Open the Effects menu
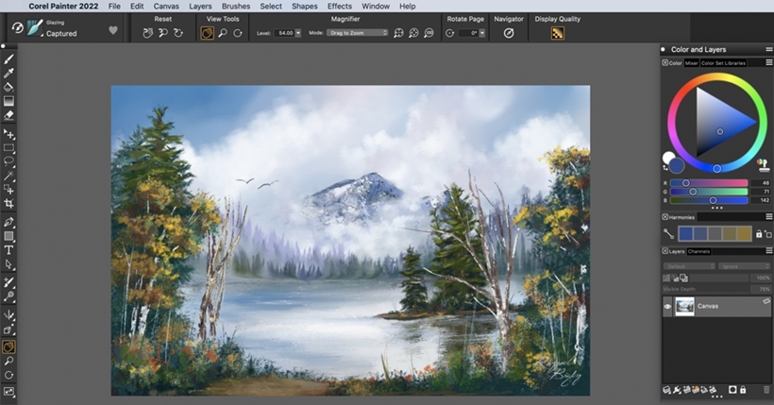The height and width of the screenshot is (405, 774). click(x=340, y=6)
